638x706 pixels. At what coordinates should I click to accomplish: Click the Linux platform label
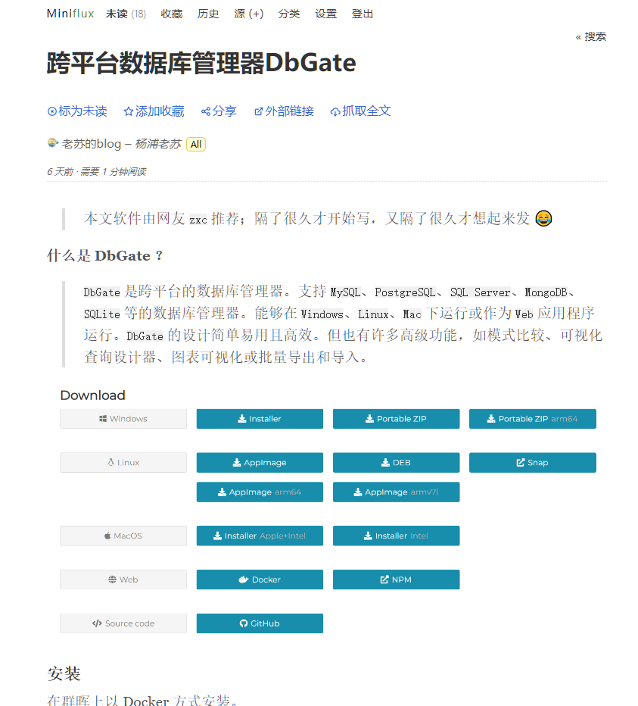click(x=123, y=462)
